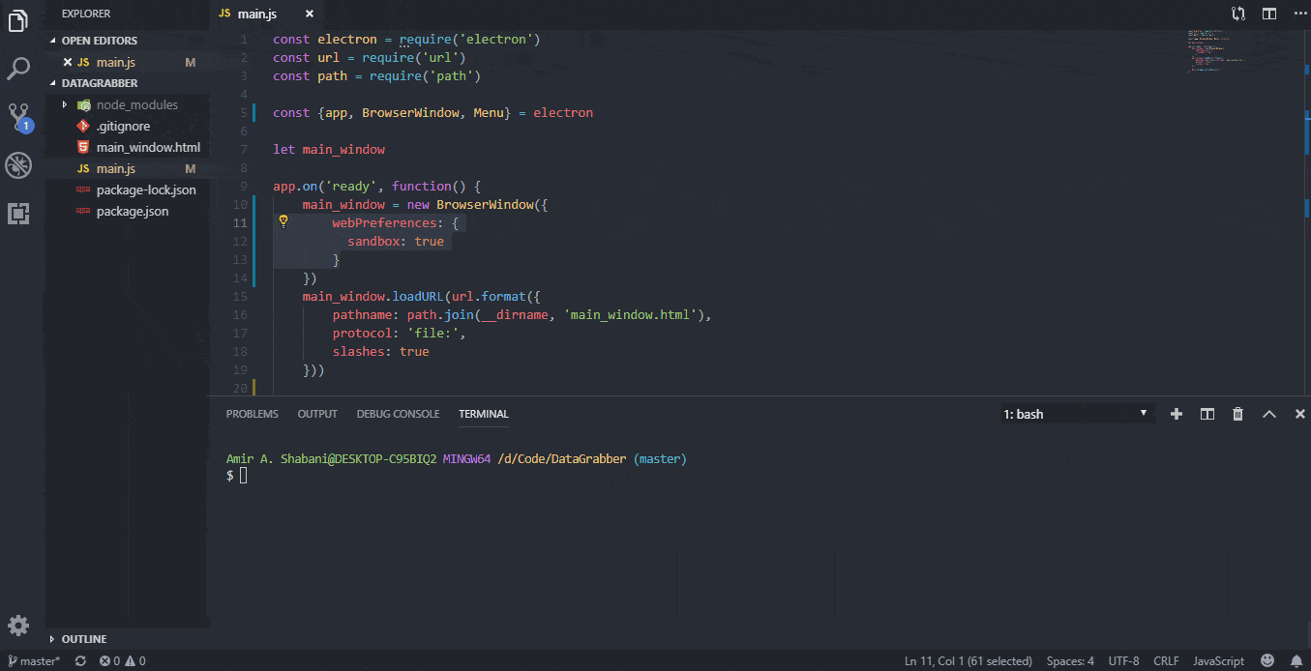Split the terminal panel

pos(1207,414)
